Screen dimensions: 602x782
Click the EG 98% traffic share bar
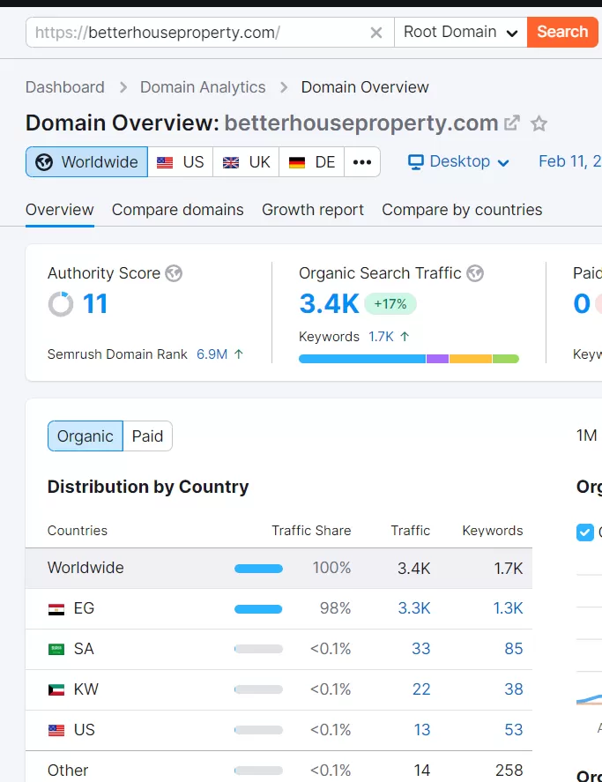click(x=258, y=609)
